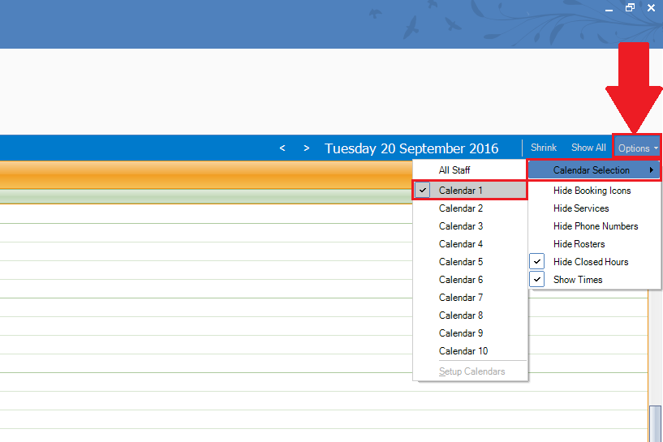663x442 pixels.
Task: Deselect the checked Calendar 1 entry
Action: tap(461, 191)
